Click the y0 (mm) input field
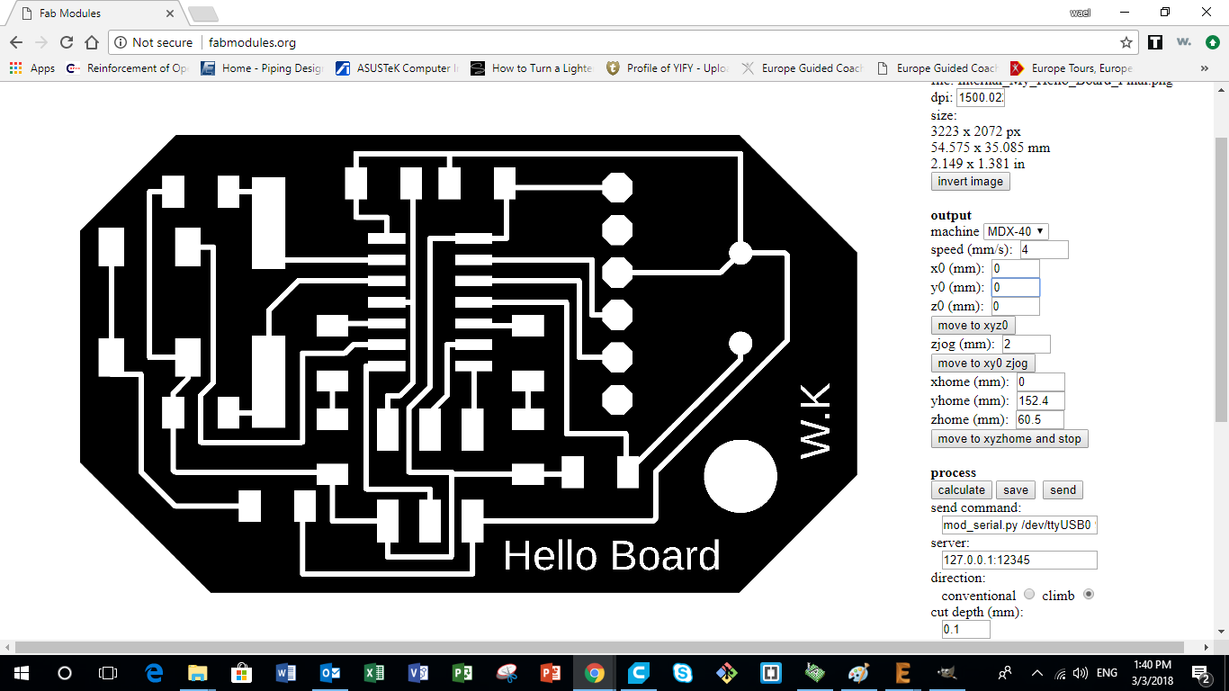The height and width of the screenshot is (691, 1229). coord(1015,287)
